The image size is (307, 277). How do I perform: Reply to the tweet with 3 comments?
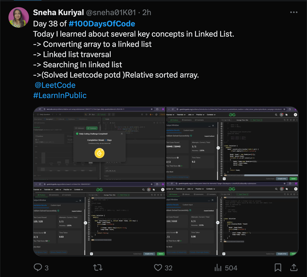pyautogui.click(x=41, y=268)
